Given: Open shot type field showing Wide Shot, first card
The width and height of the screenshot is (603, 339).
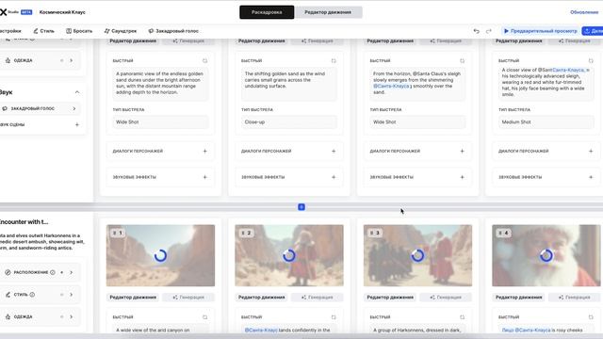Looking at the screenshot, I should 160,121.
